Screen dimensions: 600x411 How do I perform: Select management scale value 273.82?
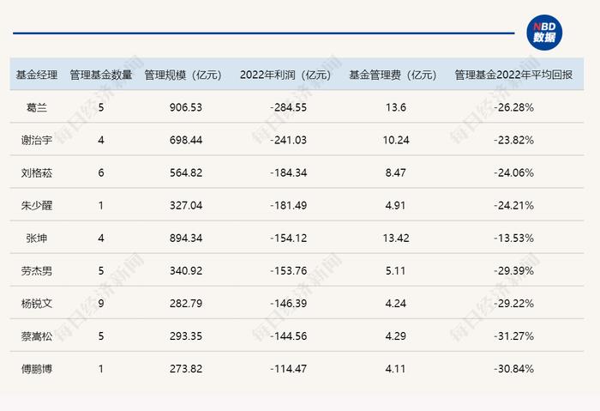(186, 369)
